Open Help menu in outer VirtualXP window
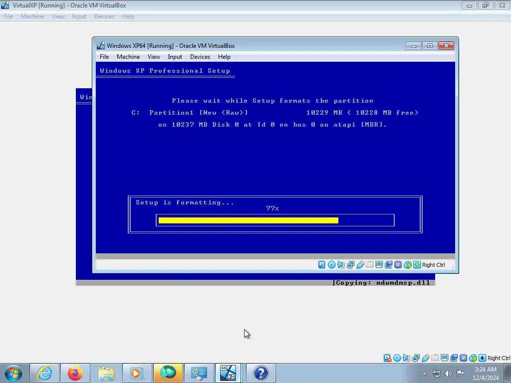 tap(128, 16)
